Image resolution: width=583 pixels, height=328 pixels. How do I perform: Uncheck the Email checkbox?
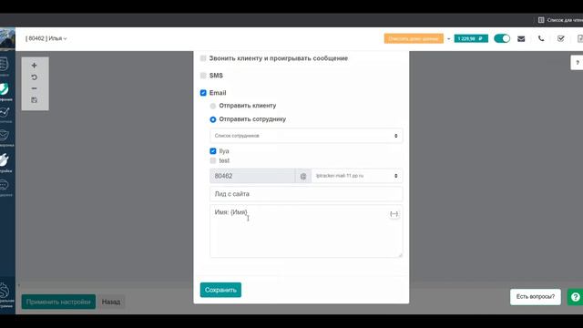pyautogui.click(x=203, y=93)
